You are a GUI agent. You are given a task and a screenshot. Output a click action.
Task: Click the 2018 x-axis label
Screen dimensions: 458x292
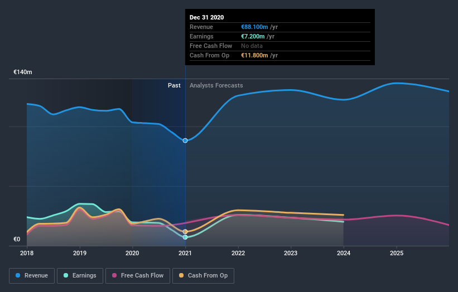27,253
